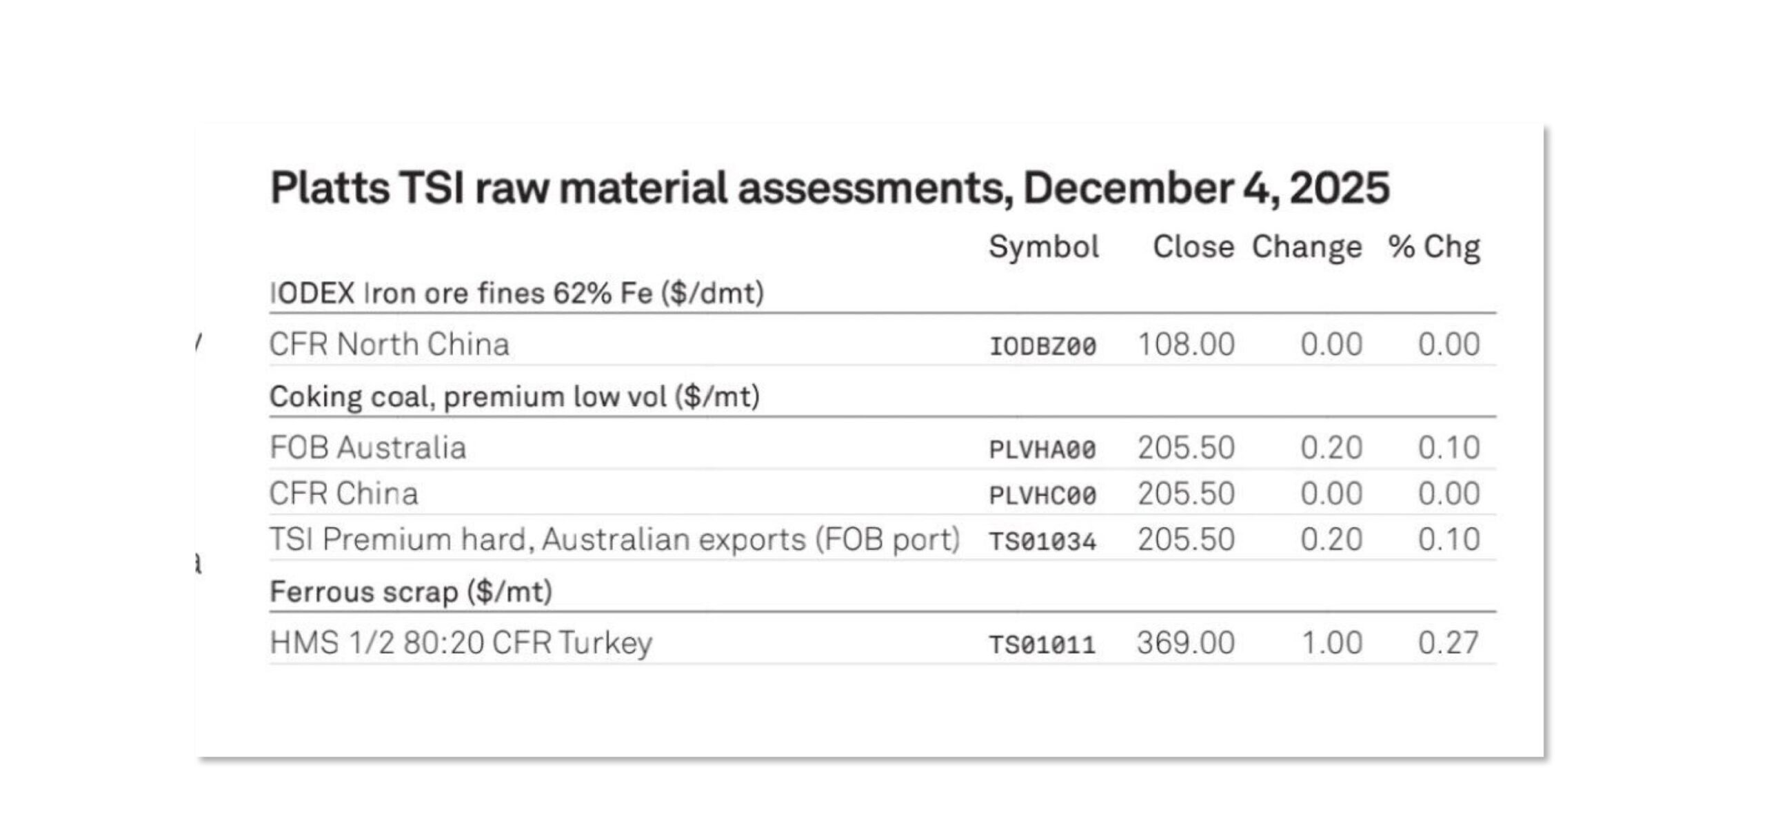Image resolution: width=1765 pixels, height=836 pixels.
Task: Click the Symbol column header
Action: click(1043, 247)
